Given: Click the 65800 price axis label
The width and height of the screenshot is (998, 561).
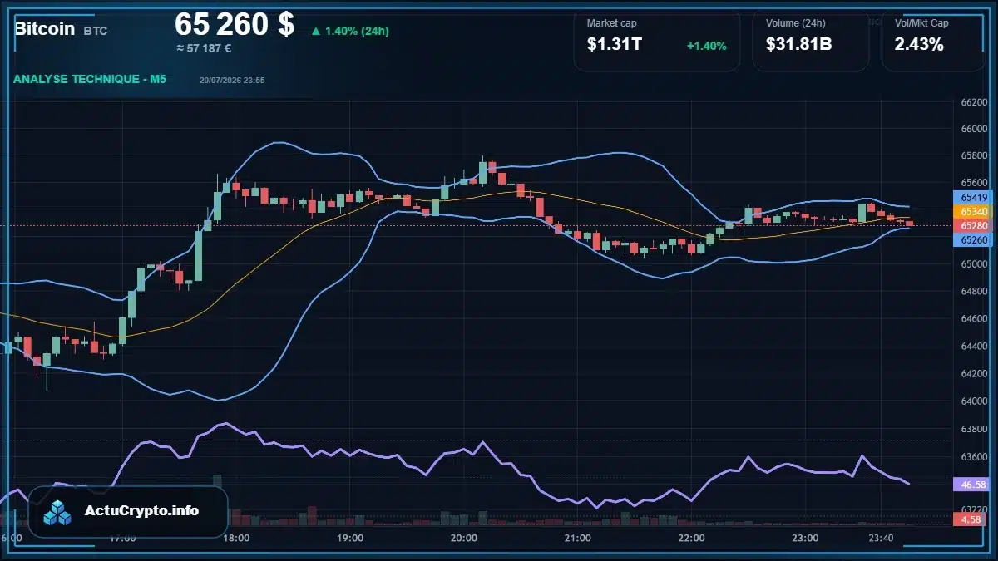Looking at the screenshot, I should pos(973,155).
